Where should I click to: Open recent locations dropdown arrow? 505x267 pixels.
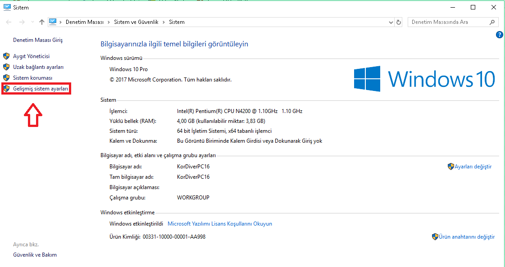pyautogui.click(x=32, y=22)
